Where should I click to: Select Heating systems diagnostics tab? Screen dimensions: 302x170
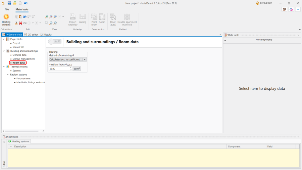(19, 141)
